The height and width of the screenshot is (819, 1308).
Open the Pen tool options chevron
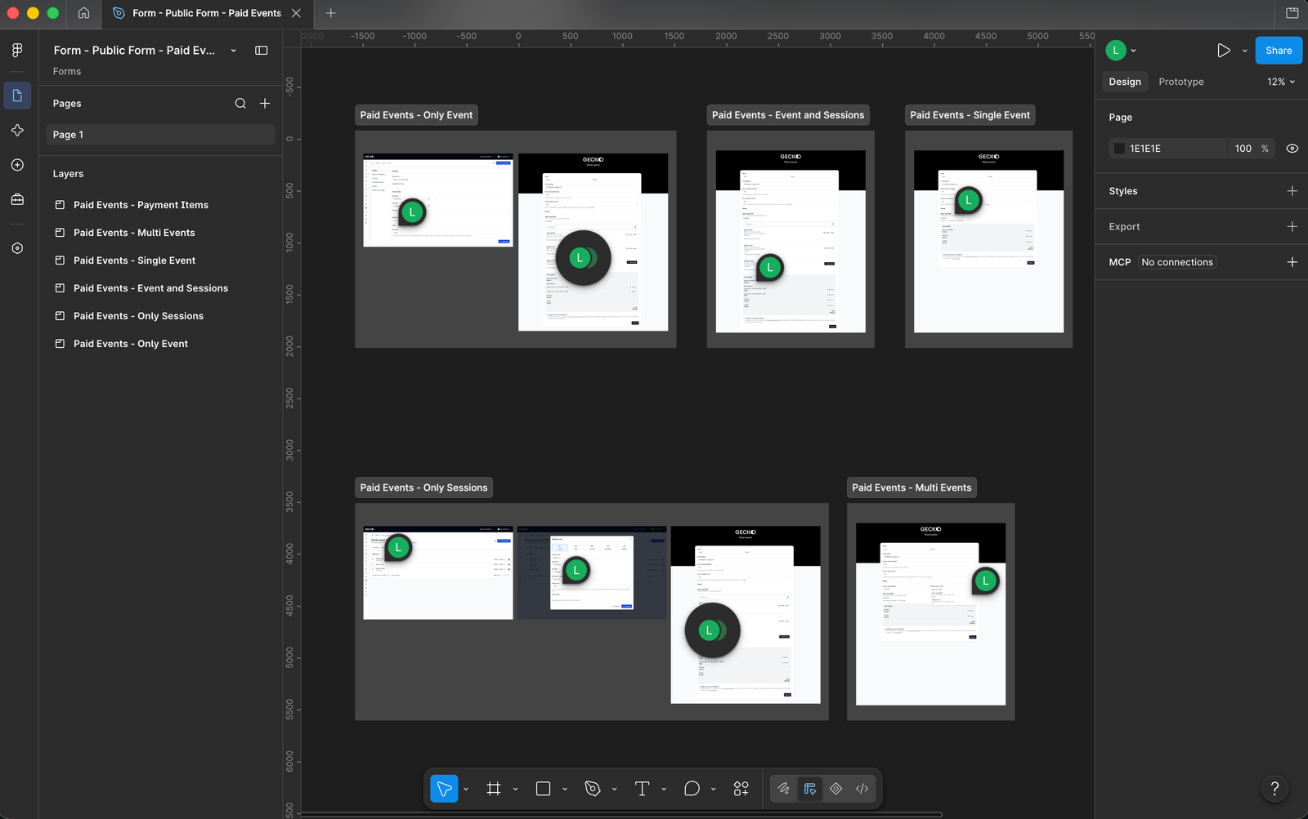[x=614, y=789]
